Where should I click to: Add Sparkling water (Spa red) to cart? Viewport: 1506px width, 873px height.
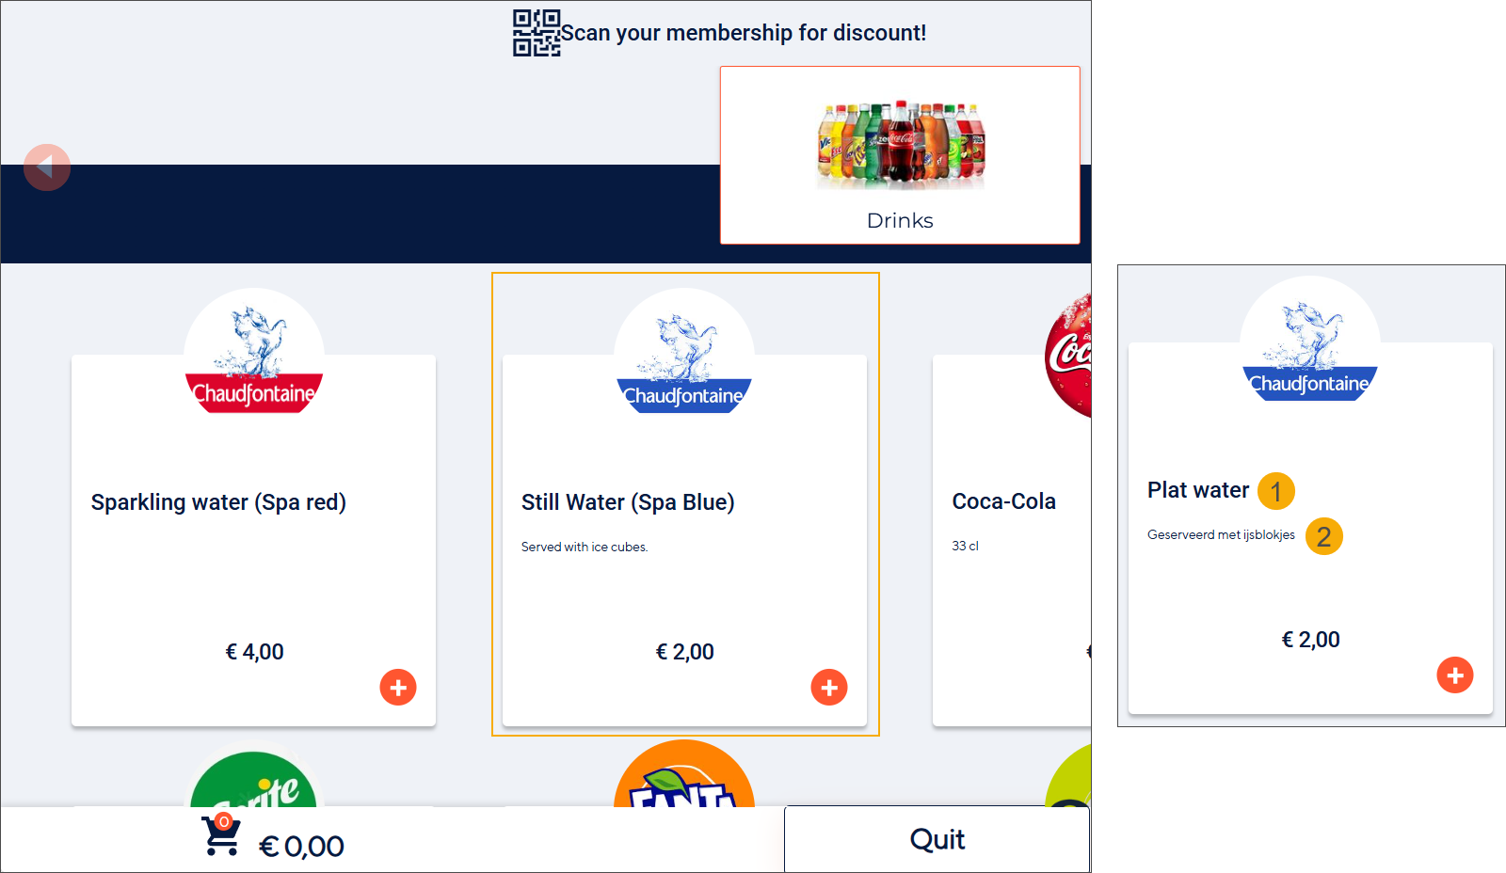[x=398, y=688]
